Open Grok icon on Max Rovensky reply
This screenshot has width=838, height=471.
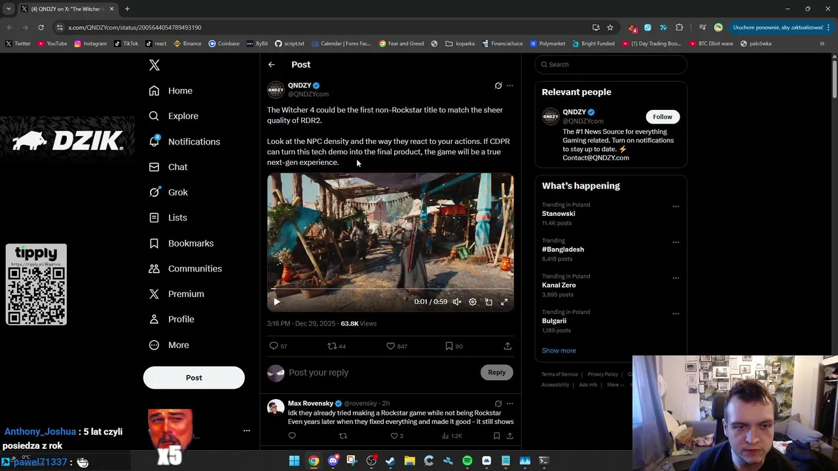click(x=498, y=404)
